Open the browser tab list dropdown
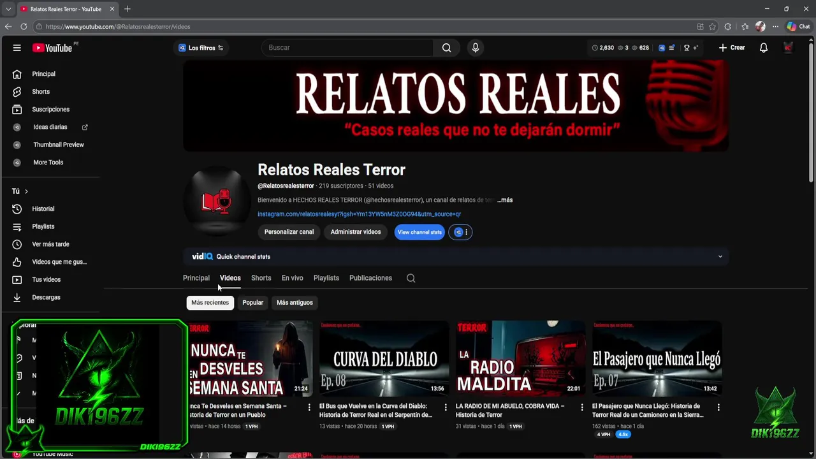Image resolution: width=816 pixels, height=459 pixels. pos(8,9)
